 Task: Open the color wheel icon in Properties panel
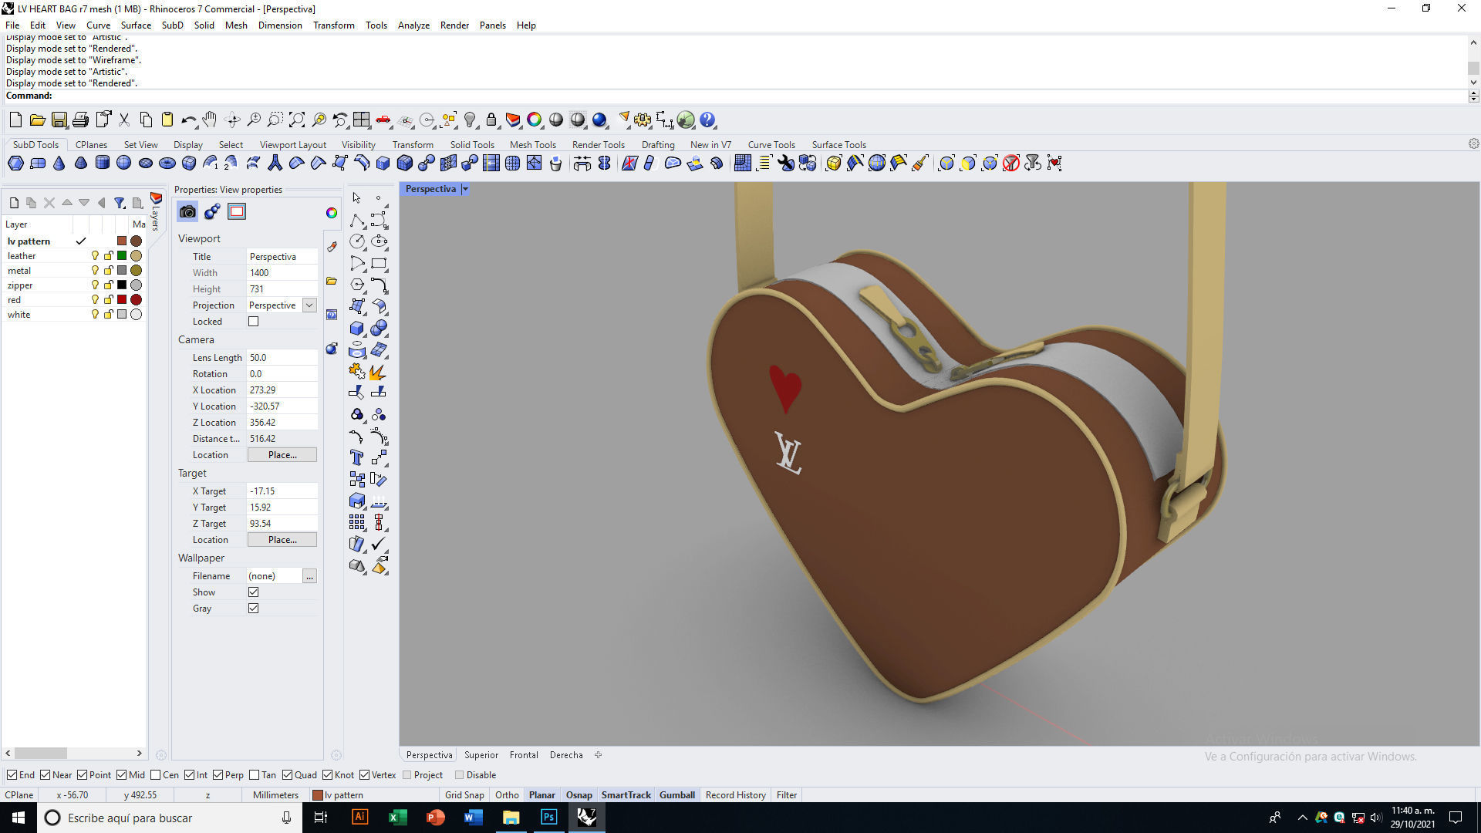click(332, 213)
